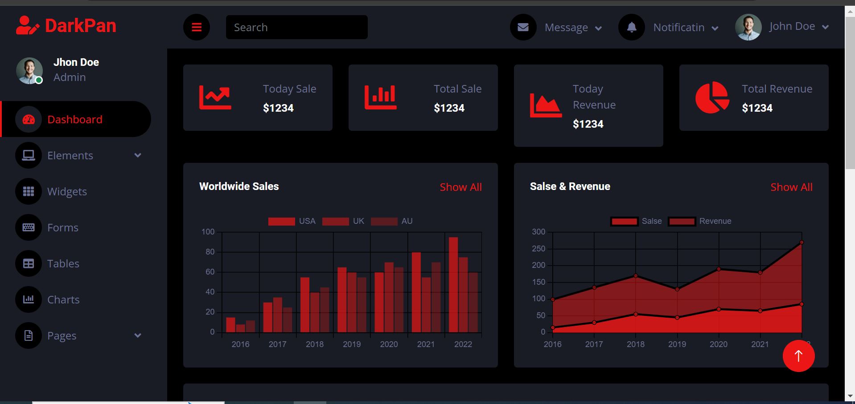
Task: Open the Notificatin dropdown
Action: (x=684, y=27)
